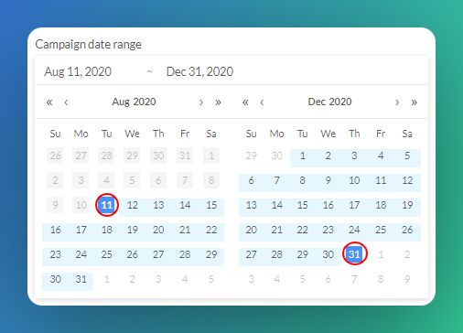Edit the end date field Dec 31, 2020
Image resolution: width=463 pixels, height=333 pixels.
tap(199, 71)
